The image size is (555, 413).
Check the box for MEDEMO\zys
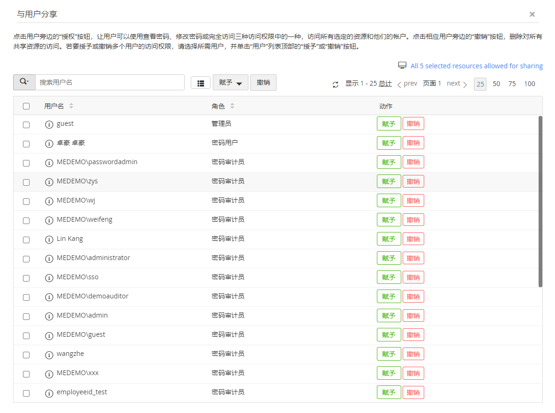point(26,182)
